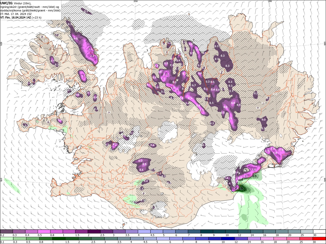Pick the light lavender upper-row swatch labeled 4

(144, 232)
